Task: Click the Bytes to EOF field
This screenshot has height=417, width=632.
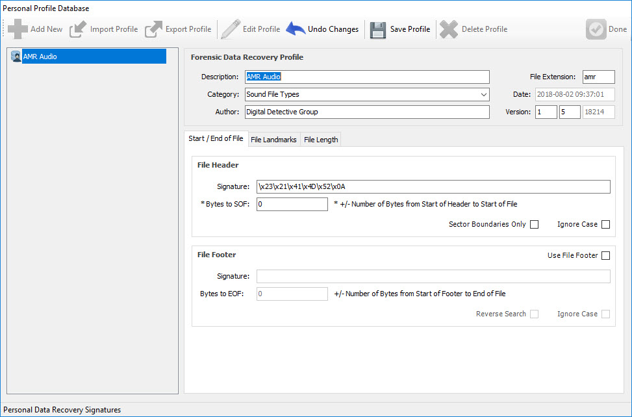Action: point(292,294)
